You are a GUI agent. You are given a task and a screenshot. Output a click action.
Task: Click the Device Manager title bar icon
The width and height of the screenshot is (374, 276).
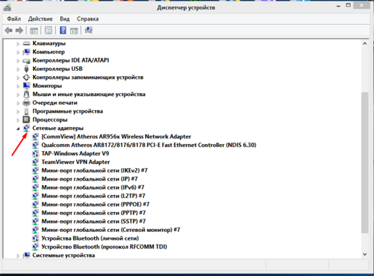click(7, 7)
